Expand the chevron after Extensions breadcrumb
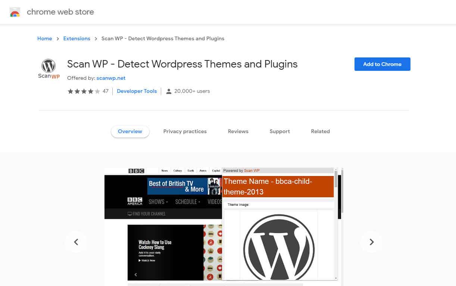The width and height of the screenshot is (456, 286). point(96,38)
